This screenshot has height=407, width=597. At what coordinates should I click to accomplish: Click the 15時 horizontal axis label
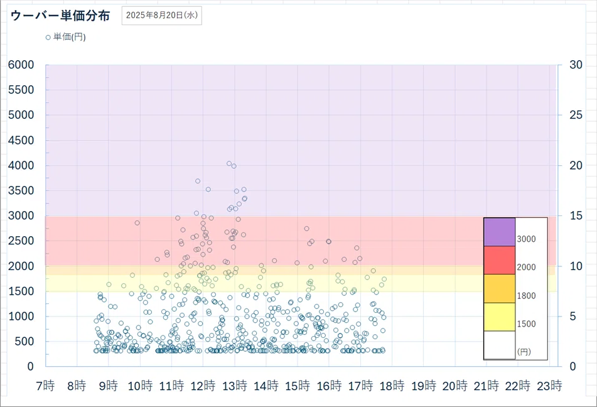[x=298, y=386]
